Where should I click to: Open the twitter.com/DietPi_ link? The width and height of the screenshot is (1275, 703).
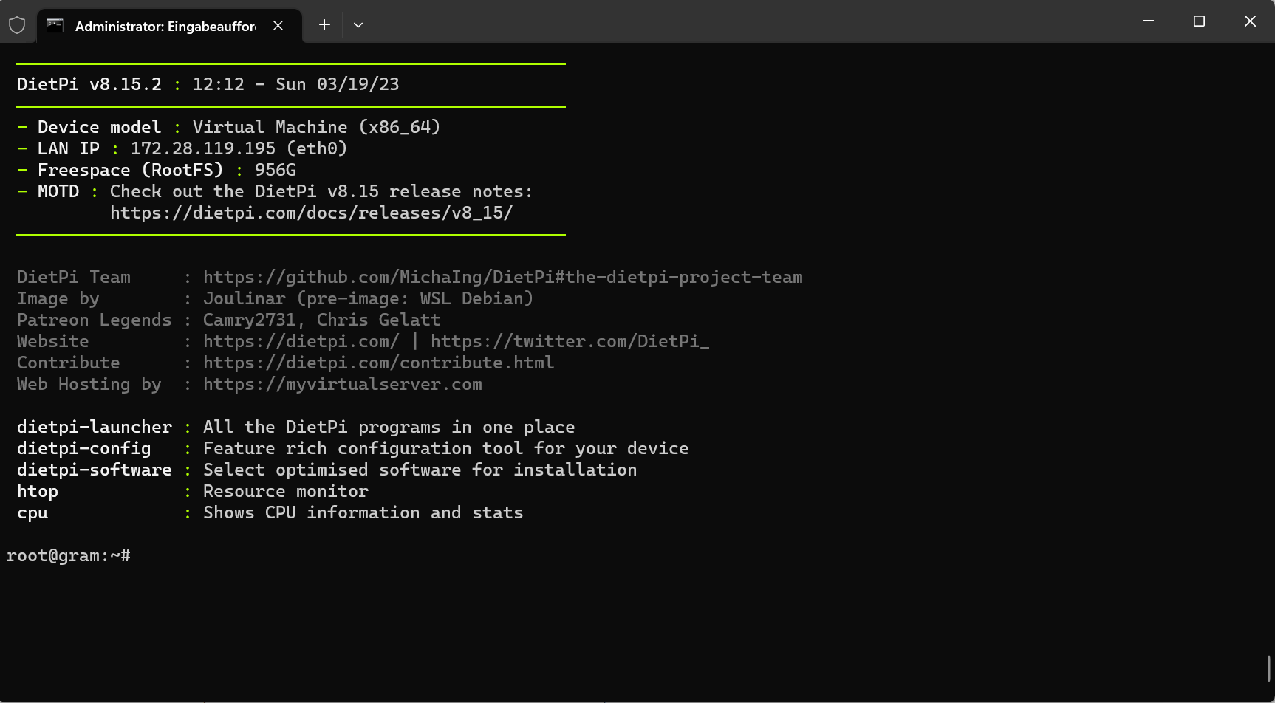pos(570,341)
